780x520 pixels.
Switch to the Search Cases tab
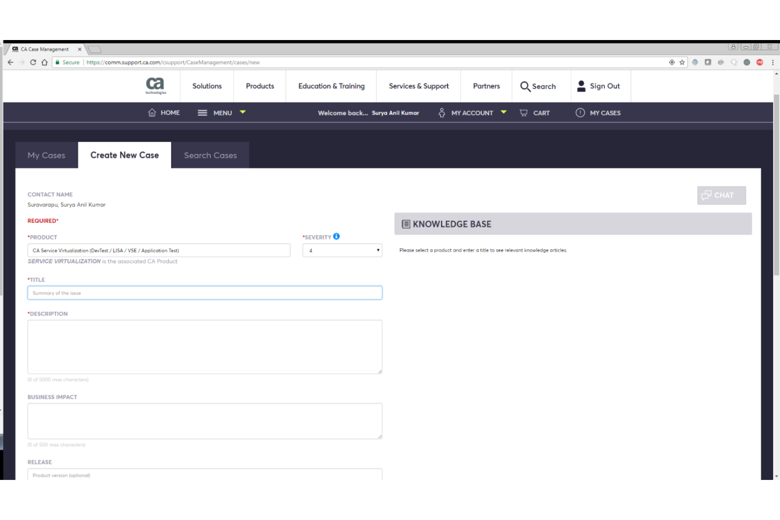coord(210,155)
